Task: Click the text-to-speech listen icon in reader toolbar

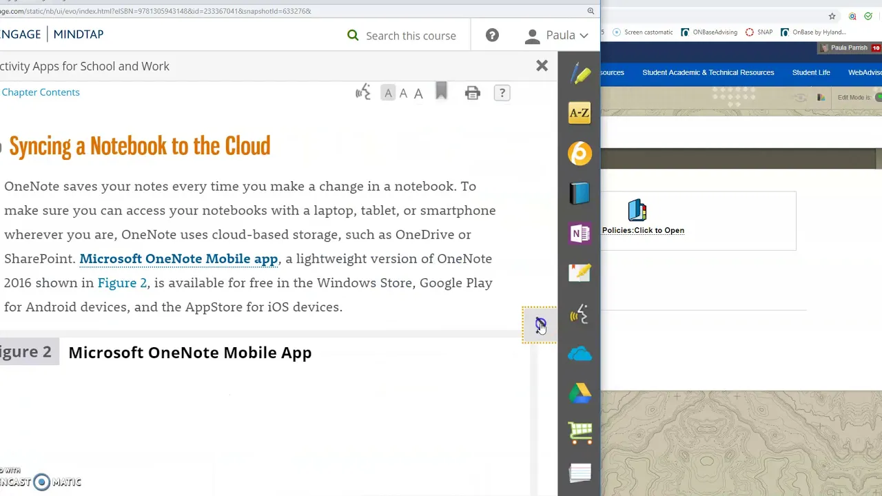Action: pos(363,93)
